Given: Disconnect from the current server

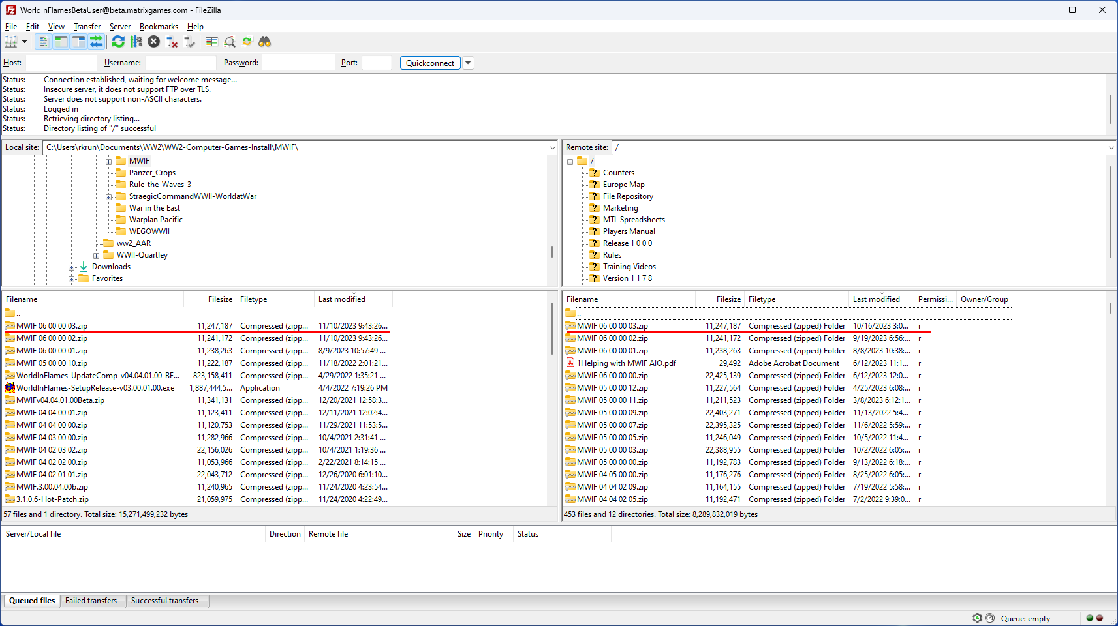Looking at the screenshot, I should click(172, 42).
